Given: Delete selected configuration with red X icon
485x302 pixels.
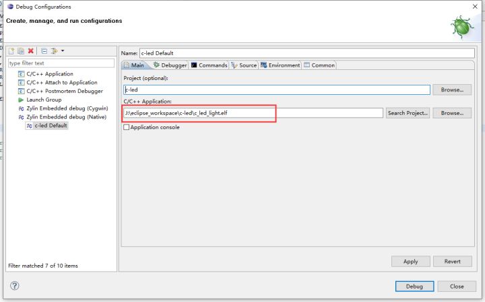Looking at the screenshot, I should [31, 51].
